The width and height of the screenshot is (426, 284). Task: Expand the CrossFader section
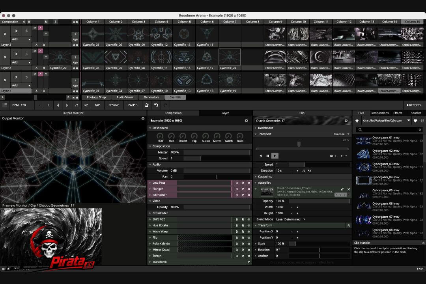click(150, 213)
